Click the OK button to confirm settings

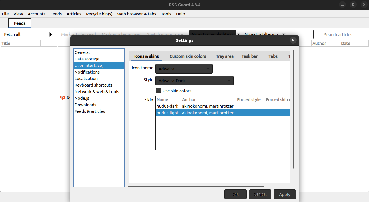pyautogui.click(x=235, y=194)
